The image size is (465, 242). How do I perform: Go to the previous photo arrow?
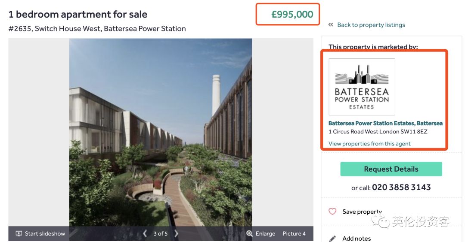(x=145, y=233)
